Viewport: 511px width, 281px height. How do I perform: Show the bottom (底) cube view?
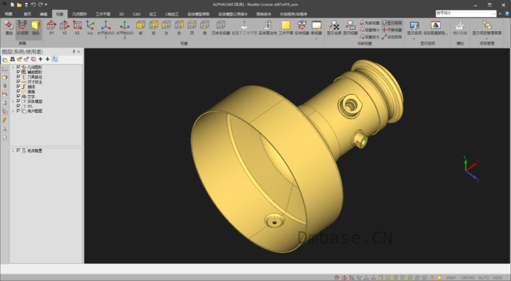[204, 28]
